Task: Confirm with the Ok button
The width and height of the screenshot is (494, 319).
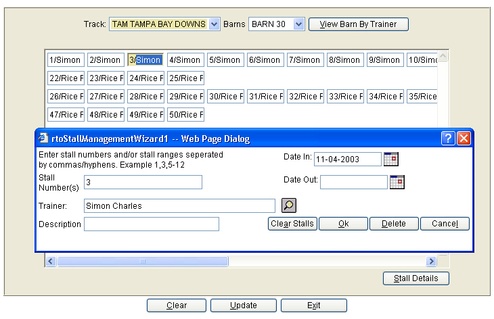Action: (343, 224)
